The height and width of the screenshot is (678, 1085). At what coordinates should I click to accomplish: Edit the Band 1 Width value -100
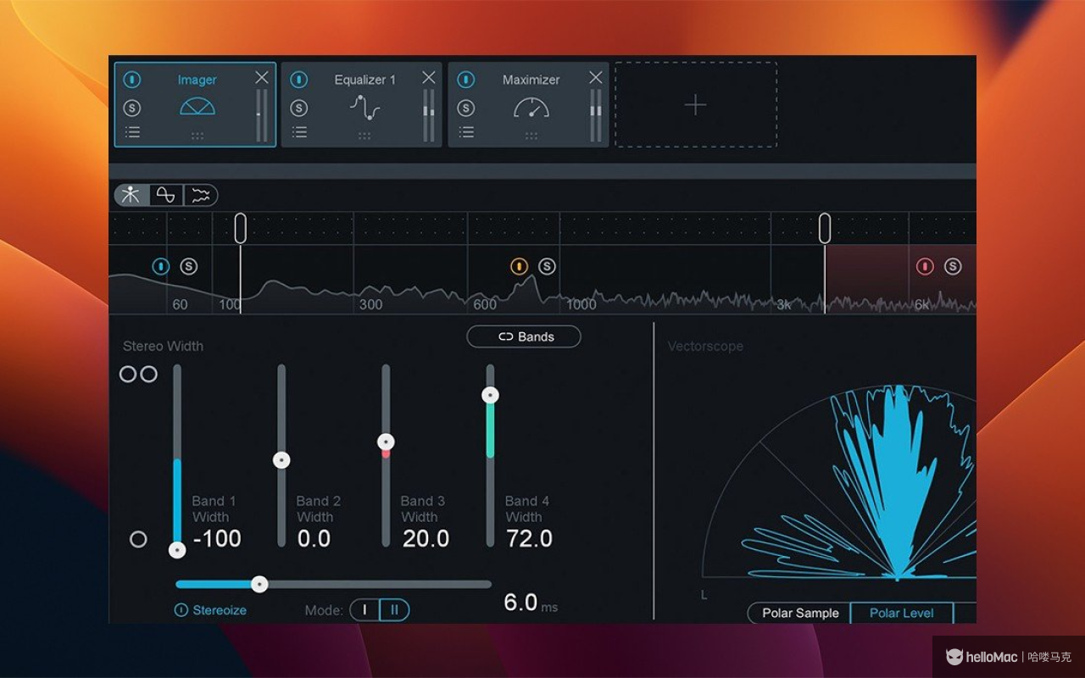[217, 538]
